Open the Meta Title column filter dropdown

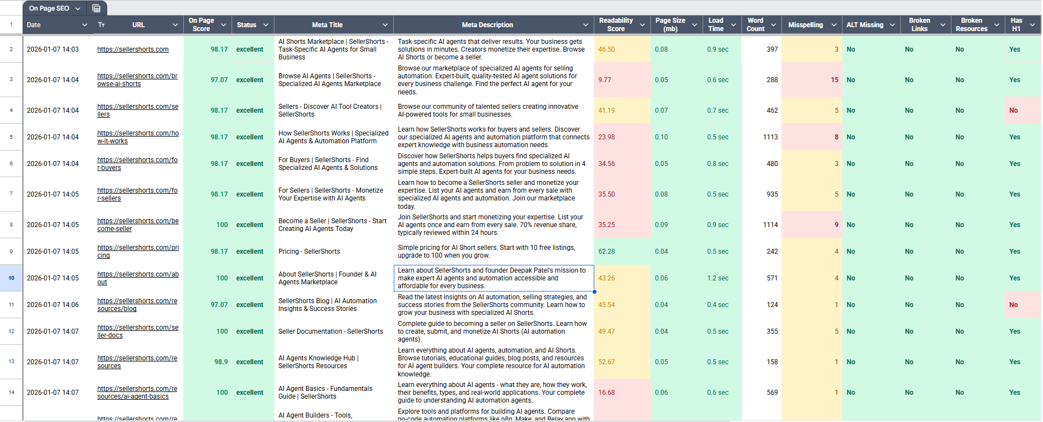pos(385,25)
